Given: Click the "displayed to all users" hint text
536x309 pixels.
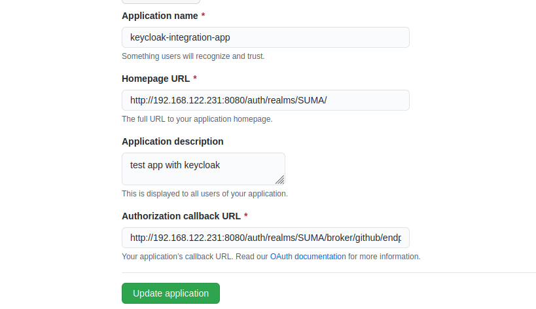Looking at the screenshot, I should [x=204, y=194].
